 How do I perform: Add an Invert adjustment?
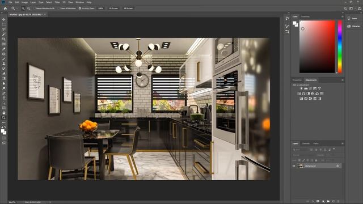coord(301,99)
